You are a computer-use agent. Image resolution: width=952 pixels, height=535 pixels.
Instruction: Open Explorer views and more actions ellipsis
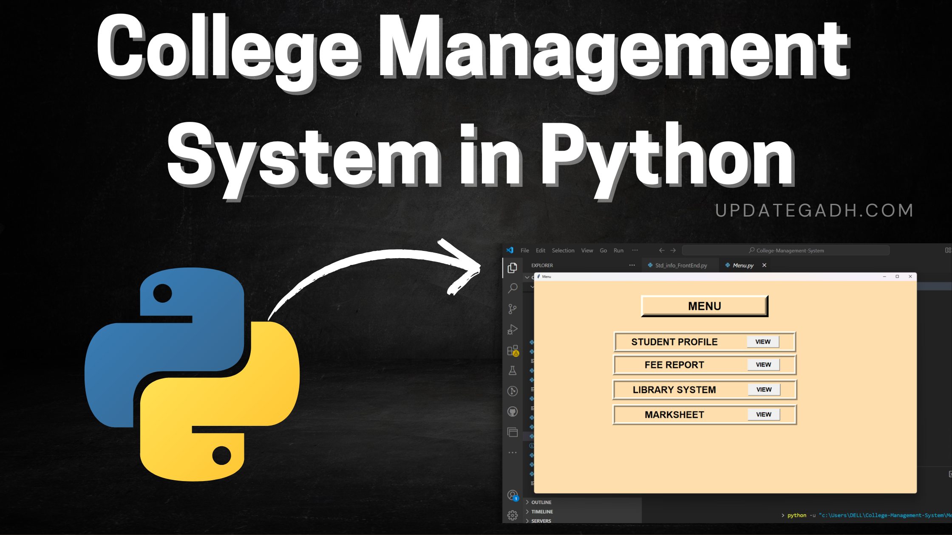tap(632, 265)
